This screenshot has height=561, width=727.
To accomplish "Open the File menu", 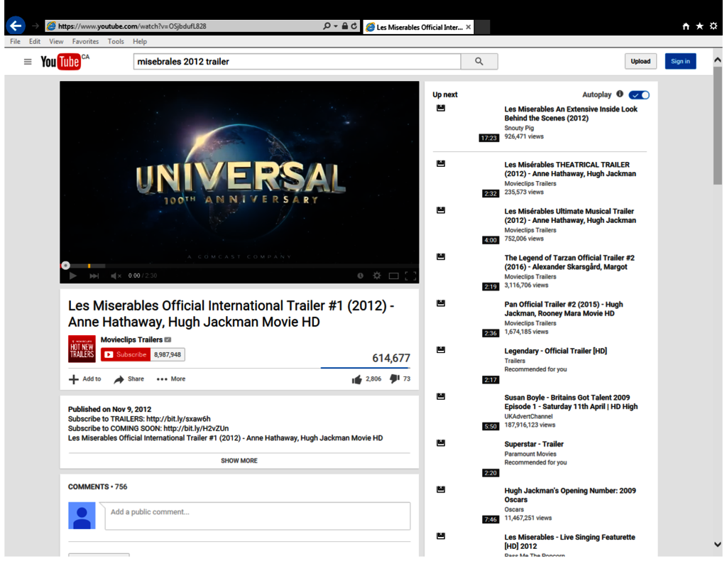I will 16,41.
